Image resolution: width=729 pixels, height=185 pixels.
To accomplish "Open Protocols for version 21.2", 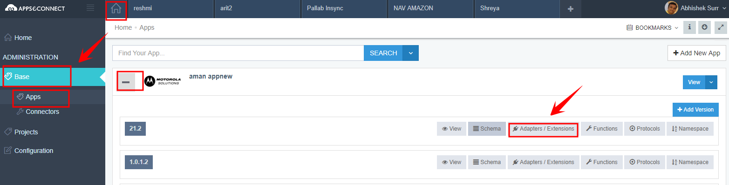I will [645, 129].
